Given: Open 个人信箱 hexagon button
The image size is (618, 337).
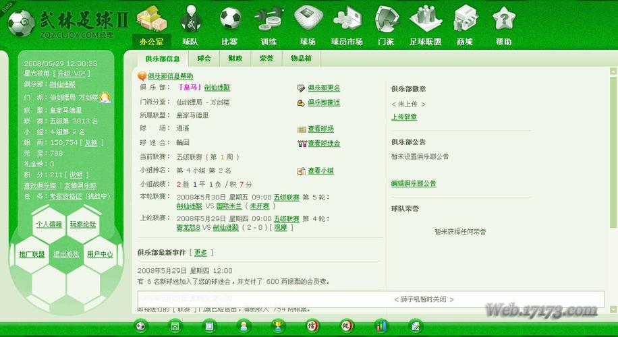Looking at the screenshot, I should tap(49, 224).
